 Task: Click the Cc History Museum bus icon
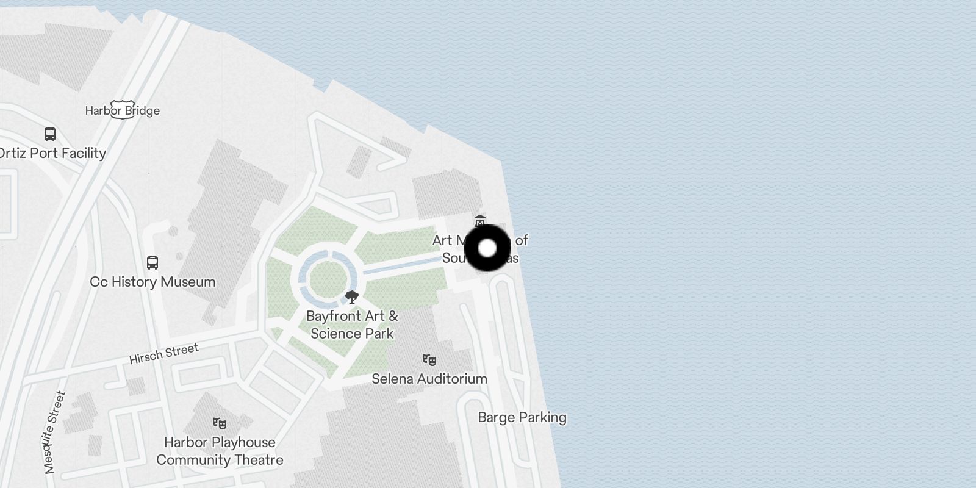pos(152,263)
